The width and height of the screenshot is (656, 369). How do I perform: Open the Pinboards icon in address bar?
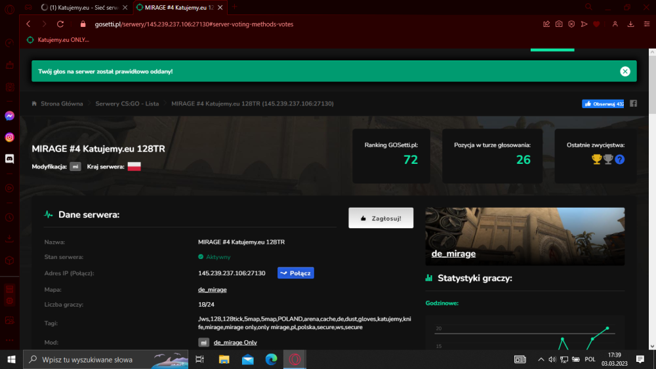click(x=546, y=24)
